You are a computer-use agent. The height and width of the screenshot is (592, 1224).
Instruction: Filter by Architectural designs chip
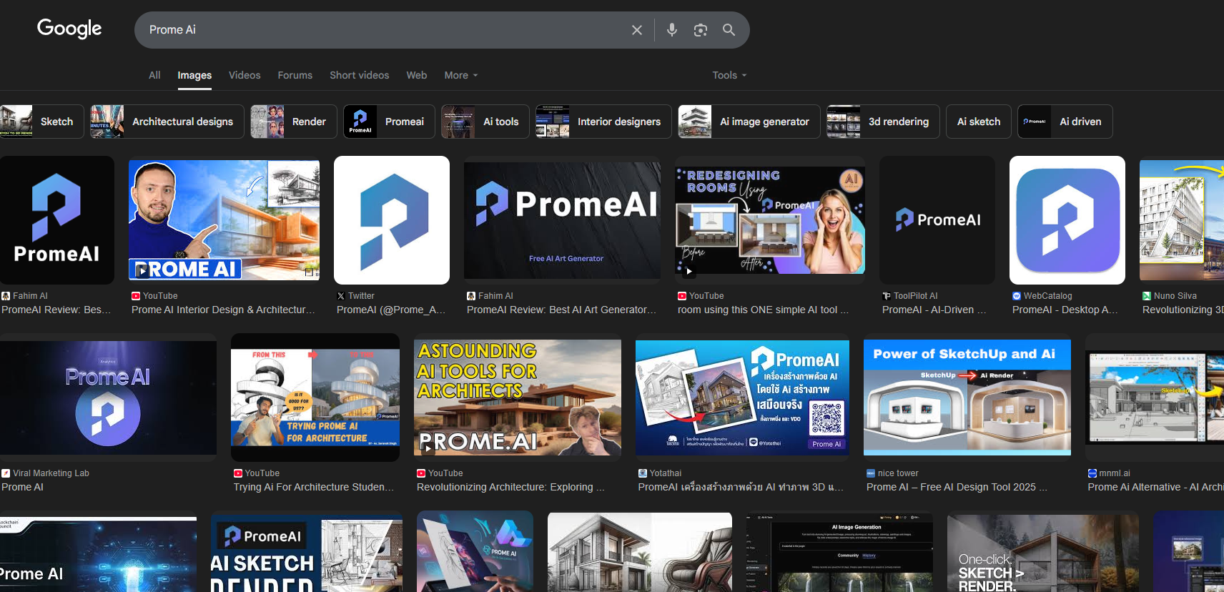pos(167,122)
